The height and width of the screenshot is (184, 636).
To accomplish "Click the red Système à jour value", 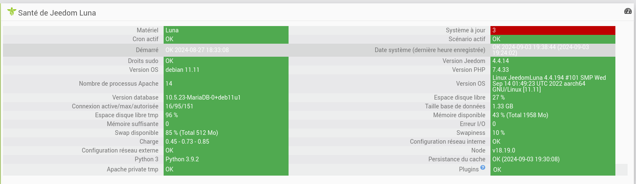I will tap(552, 30).
